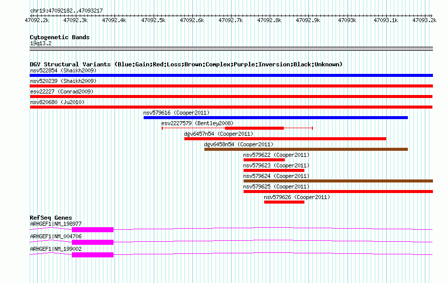Click nsv579625 (Cooper2011) label
447x283 pixels.
pos(276,186)
